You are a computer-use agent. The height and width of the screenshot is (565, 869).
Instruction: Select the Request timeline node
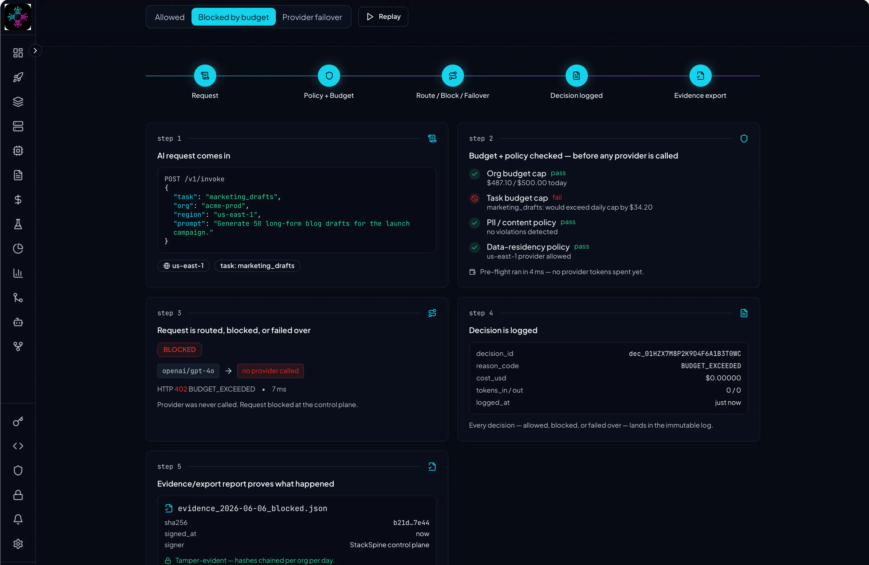click(x=205, y=76)
